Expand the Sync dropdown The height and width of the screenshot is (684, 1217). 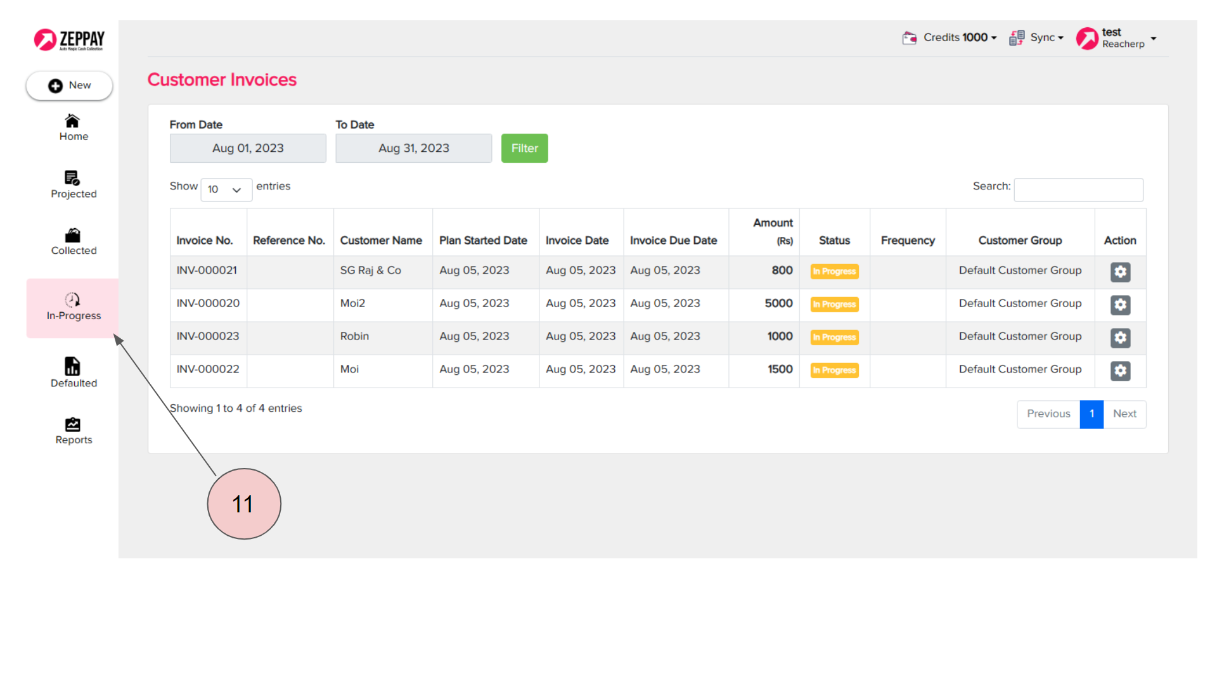(x=1037, y=38)
